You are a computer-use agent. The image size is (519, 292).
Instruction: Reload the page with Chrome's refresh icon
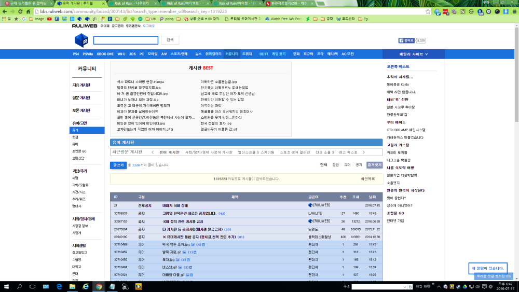click(x=20, y=11)
